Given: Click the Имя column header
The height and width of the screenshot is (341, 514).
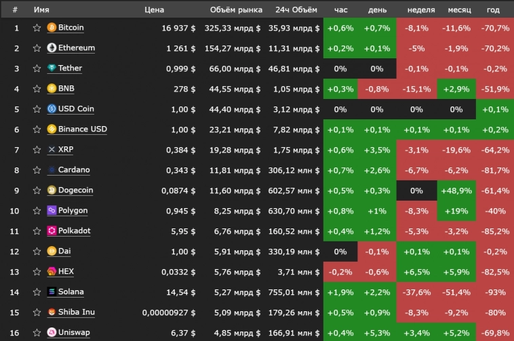Looking at the screenshot, I should 41,9.
